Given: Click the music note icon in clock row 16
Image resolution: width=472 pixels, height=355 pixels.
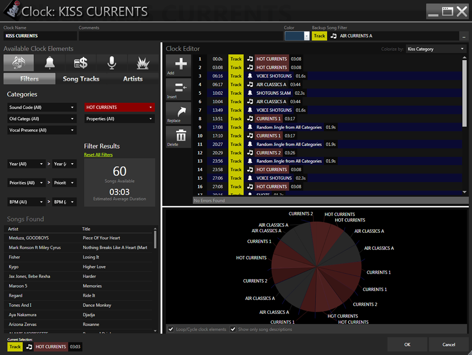Looking at the screenshot, I should 250,186.
